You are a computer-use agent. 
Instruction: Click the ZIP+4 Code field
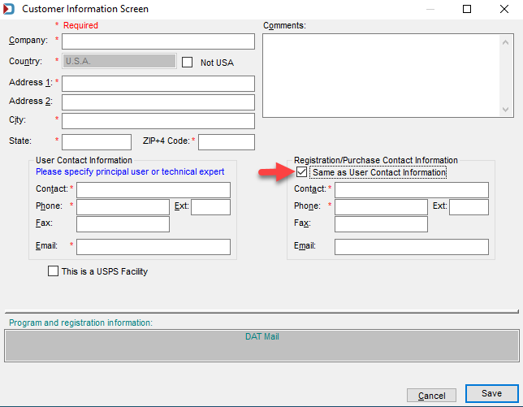click(227, 142)
